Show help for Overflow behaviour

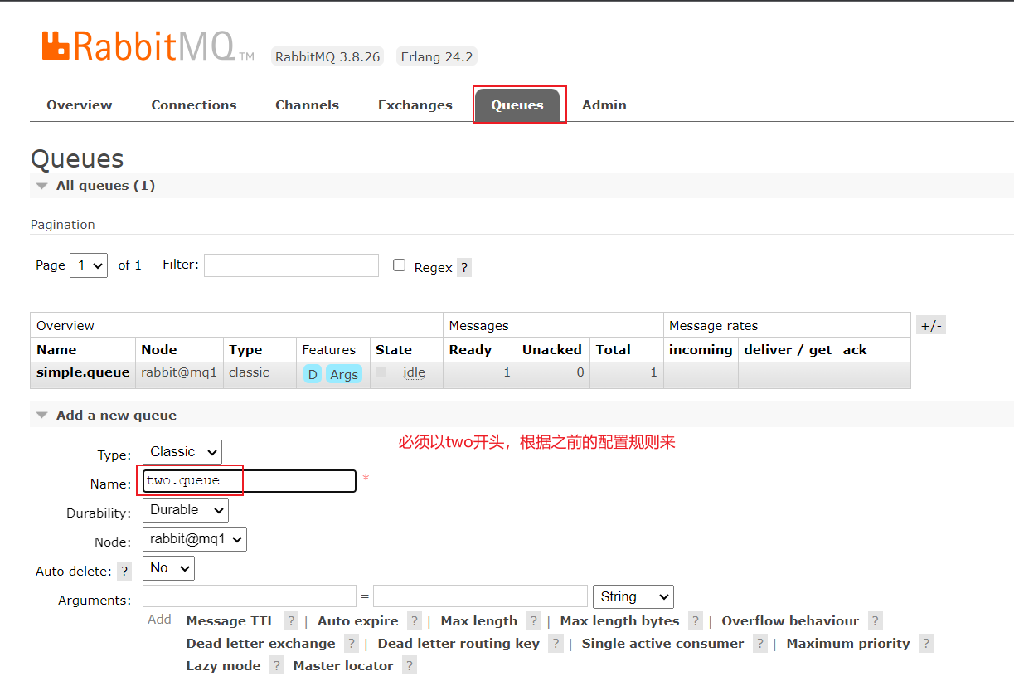pyautogui.click(x=876, y=621)
